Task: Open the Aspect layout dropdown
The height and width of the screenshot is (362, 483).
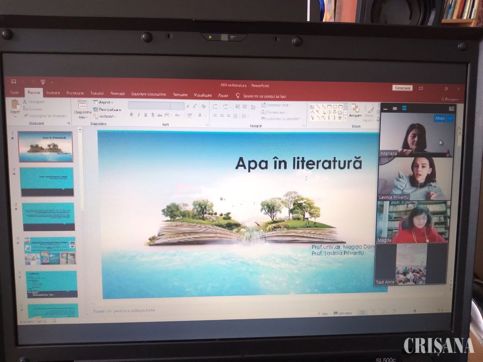Action: click(104, 102)
